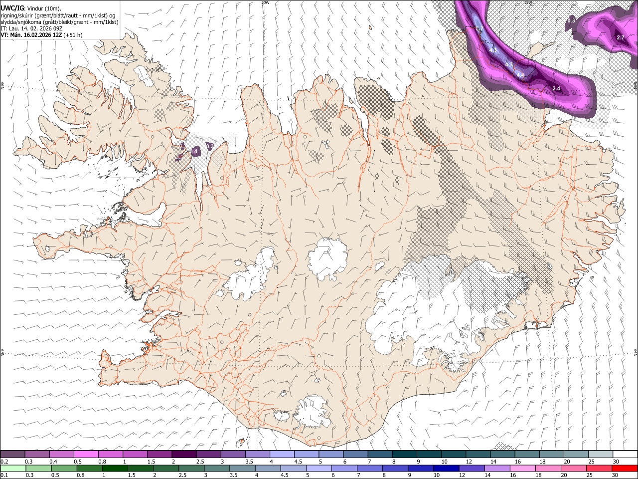Select the 5.7 precipitation value label
638x479 pixels.
click(x=479, y=29)
